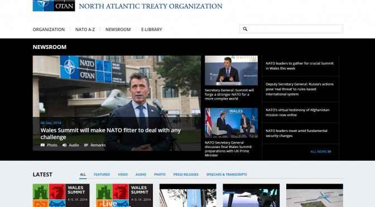
Task: Open Deputy Secretary General Russia article
Action: point(300,89)
